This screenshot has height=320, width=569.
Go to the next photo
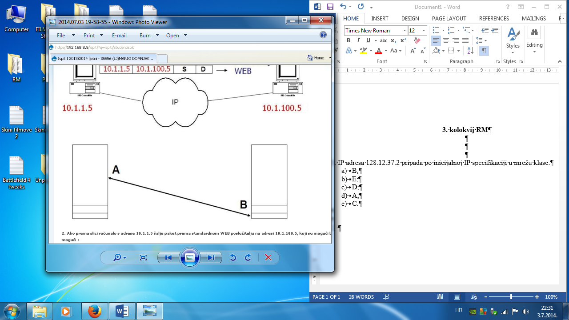tap(211, 258)
